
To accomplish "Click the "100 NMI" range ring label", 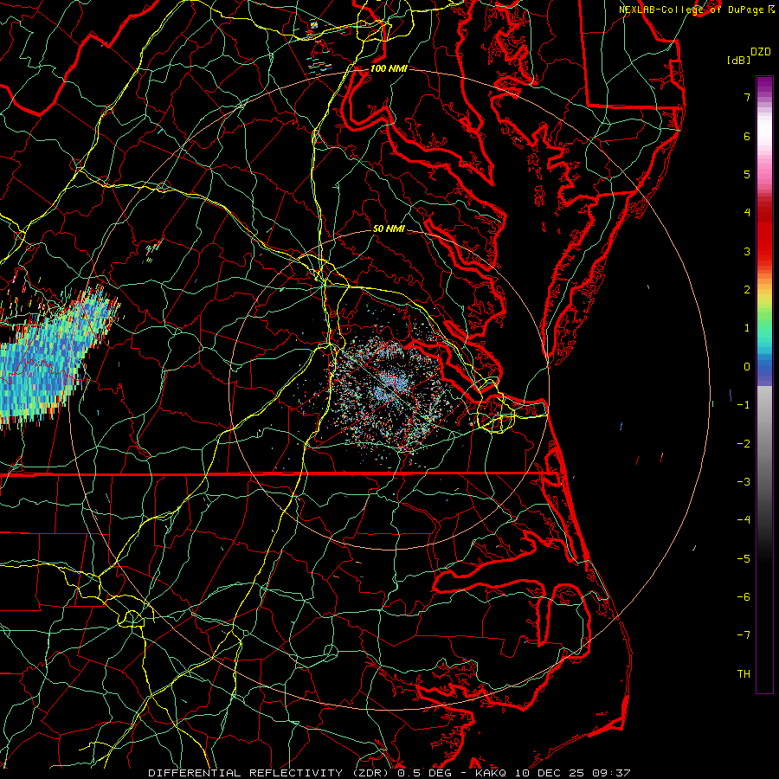I will pos(389,68).
